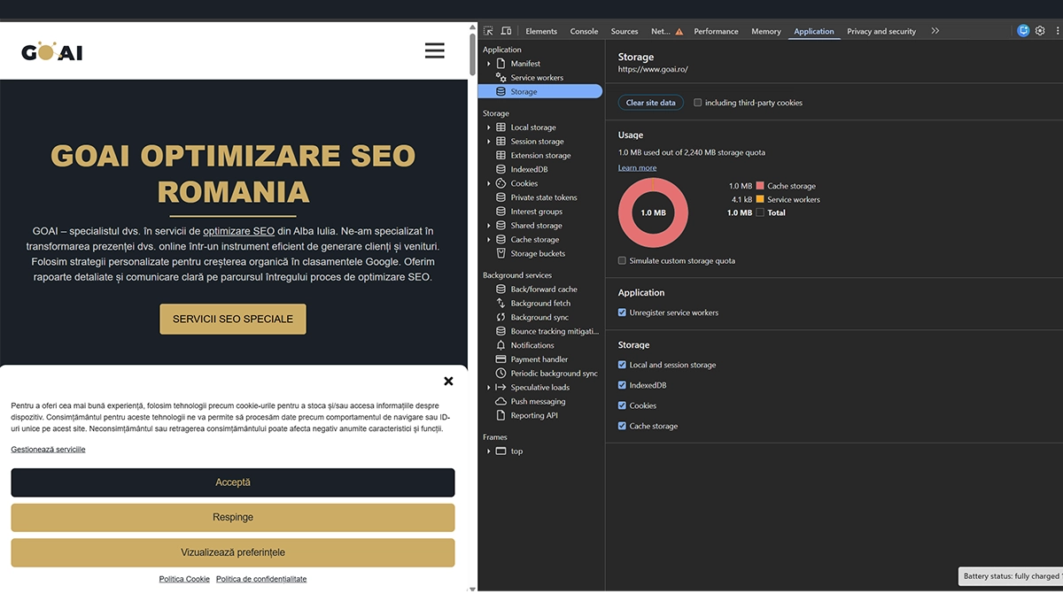Open Push messaging panel
The image size is (1063, 594).
point(538,402)
